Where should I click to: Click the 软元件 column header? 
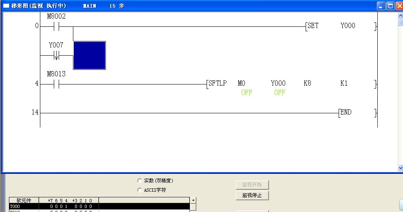pos(24,200)
